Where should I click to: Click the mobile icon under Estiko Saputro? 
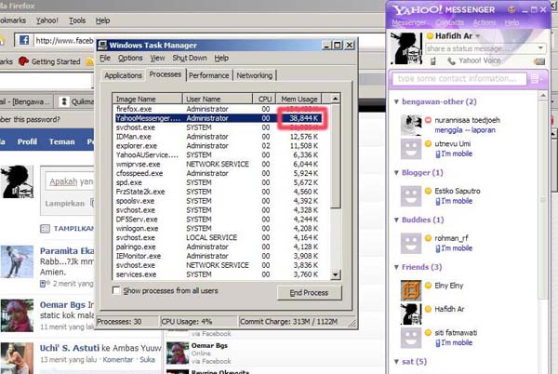pyautogui.click(x=438, y=201)
